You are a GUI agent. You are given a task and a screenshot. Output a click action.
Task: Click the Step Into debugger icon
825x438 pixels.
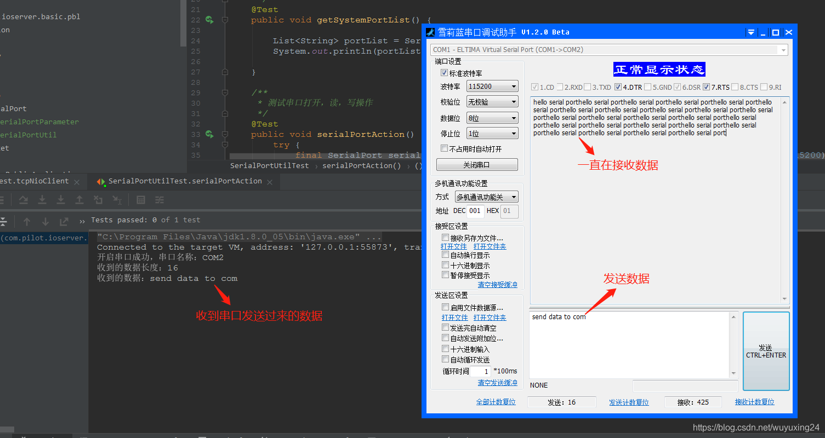(x=42, y=200)
